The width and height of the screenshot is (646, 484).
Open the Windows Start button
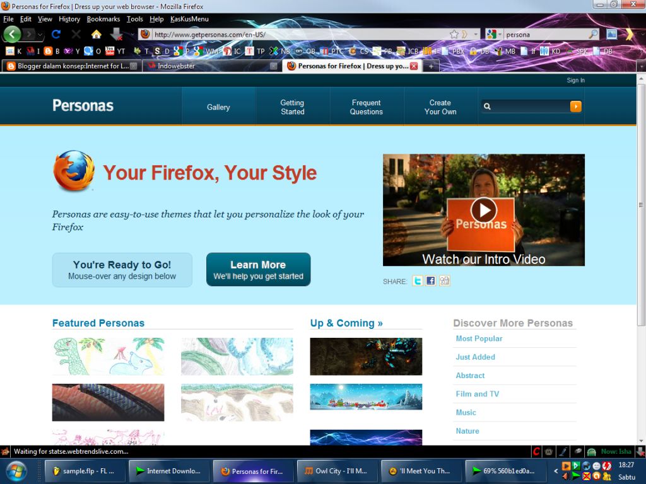click(x=16, y=471)
